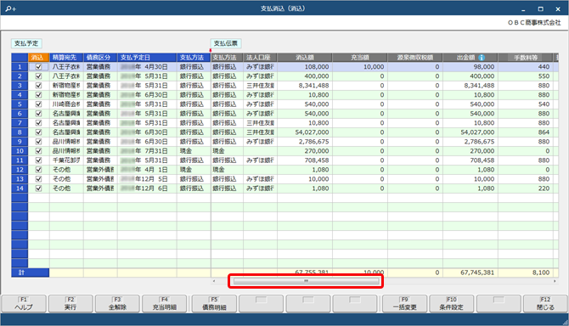Click 出金額 cell 2,786,675 in row 9
This screenshot has height=326, width=569.
[x=470, y=142]
